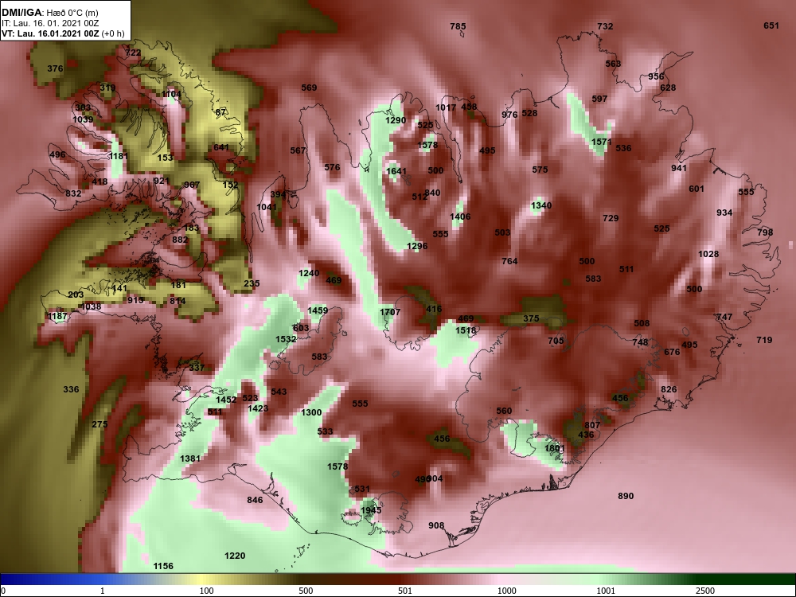The image size is (796, 597).
Task: Click the 376 value in the northwest
Action: [56, 68]
